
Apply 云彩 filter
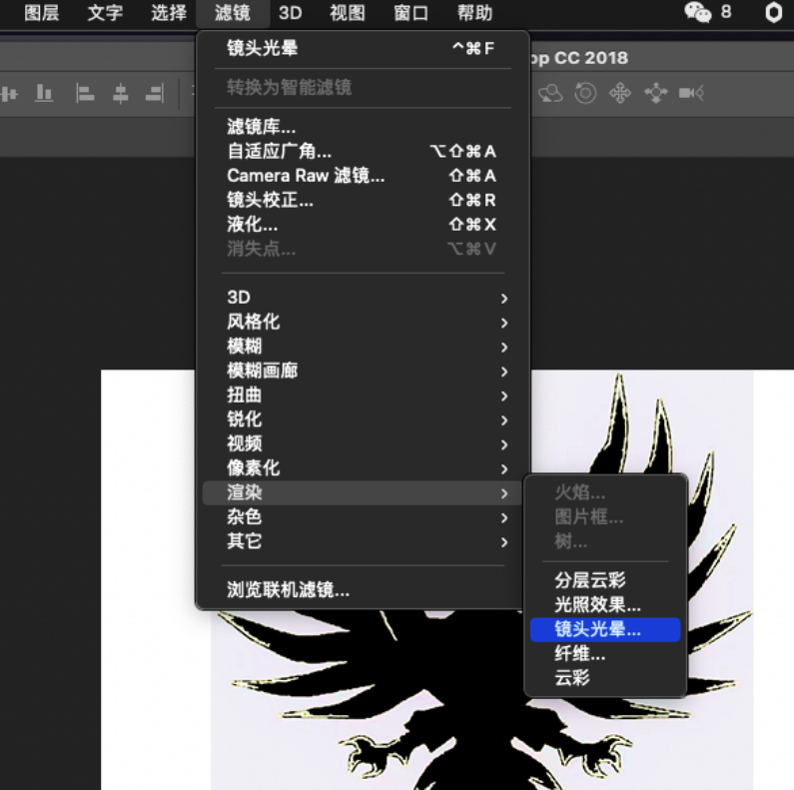tap(605, 678)
